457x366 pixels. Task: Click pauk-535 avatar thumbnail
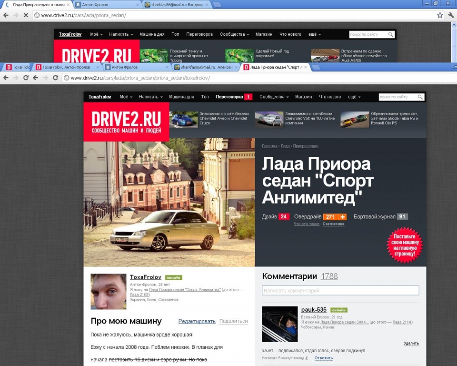pos(280,324)
